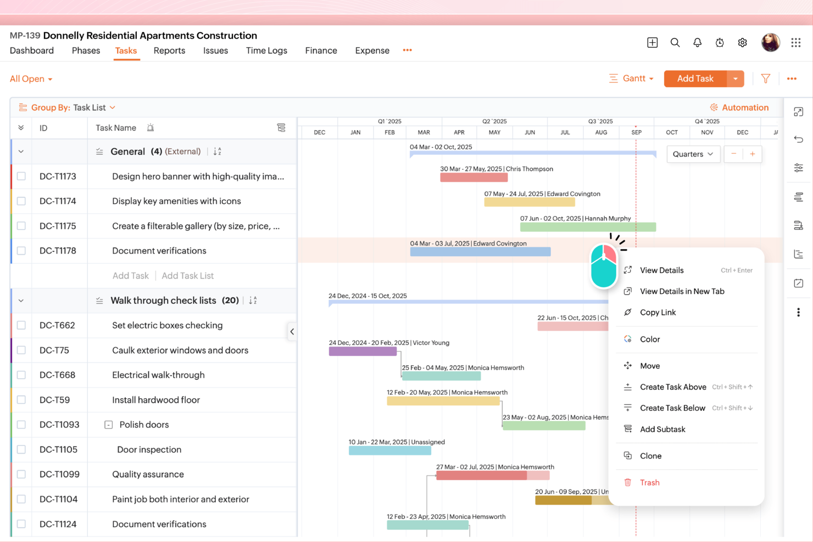Screen dimensions: 813x542
Task: Open the All Open filter dropdown
Action: coord(31,79)
